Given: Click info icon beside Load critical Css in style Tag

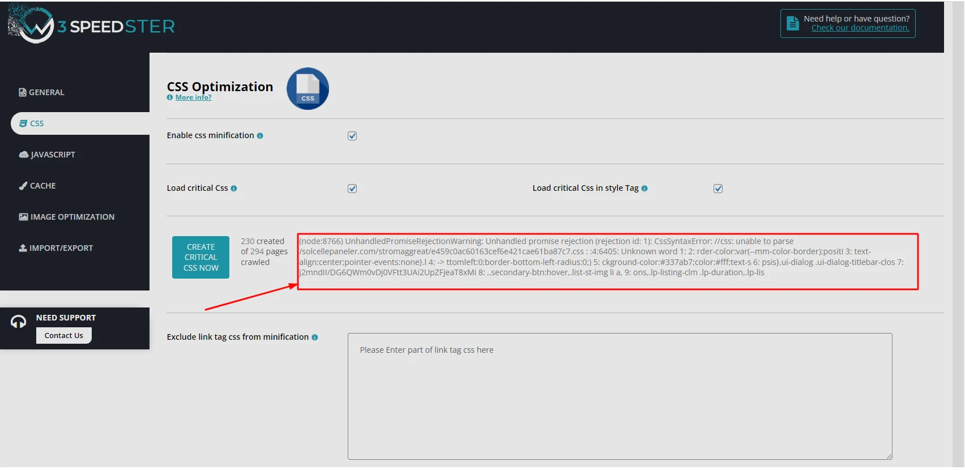Looking at the screenshot, I should coord(644,189).
